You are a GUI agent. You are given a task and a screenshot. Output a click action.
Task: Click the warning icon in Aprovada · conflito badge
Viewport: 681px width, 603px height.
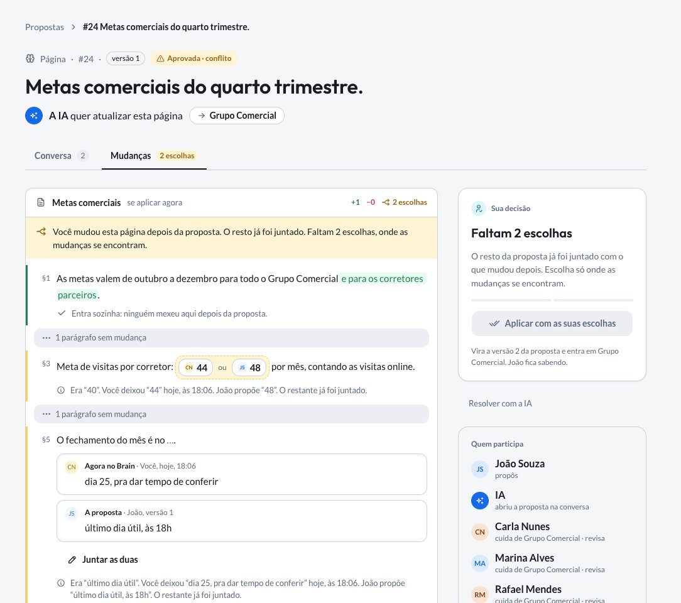coord(160,58)
